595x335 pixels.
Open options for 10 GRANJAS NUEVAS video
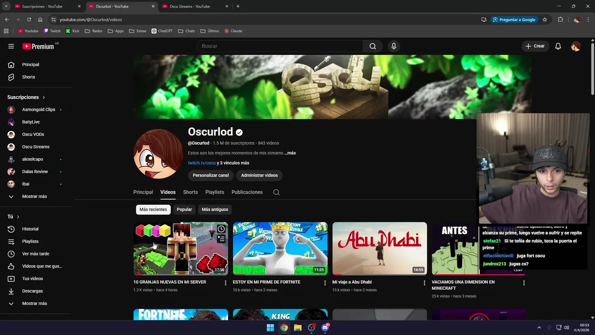pyautogui.click(x=225, y=283)
